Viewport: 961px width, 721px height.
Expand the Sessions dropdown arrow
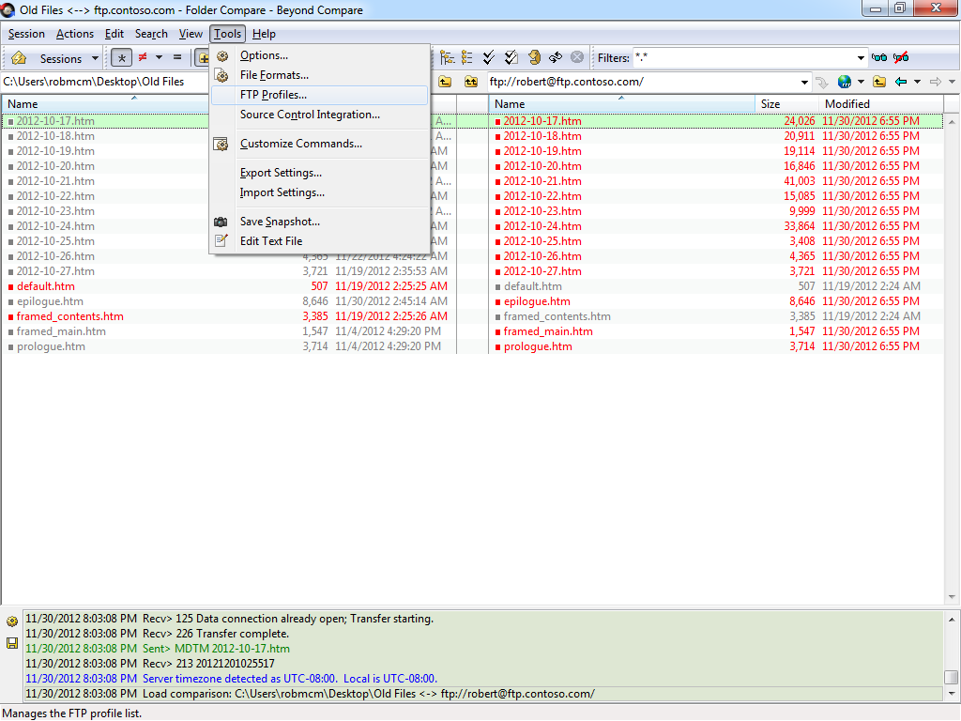coord(95,58)
